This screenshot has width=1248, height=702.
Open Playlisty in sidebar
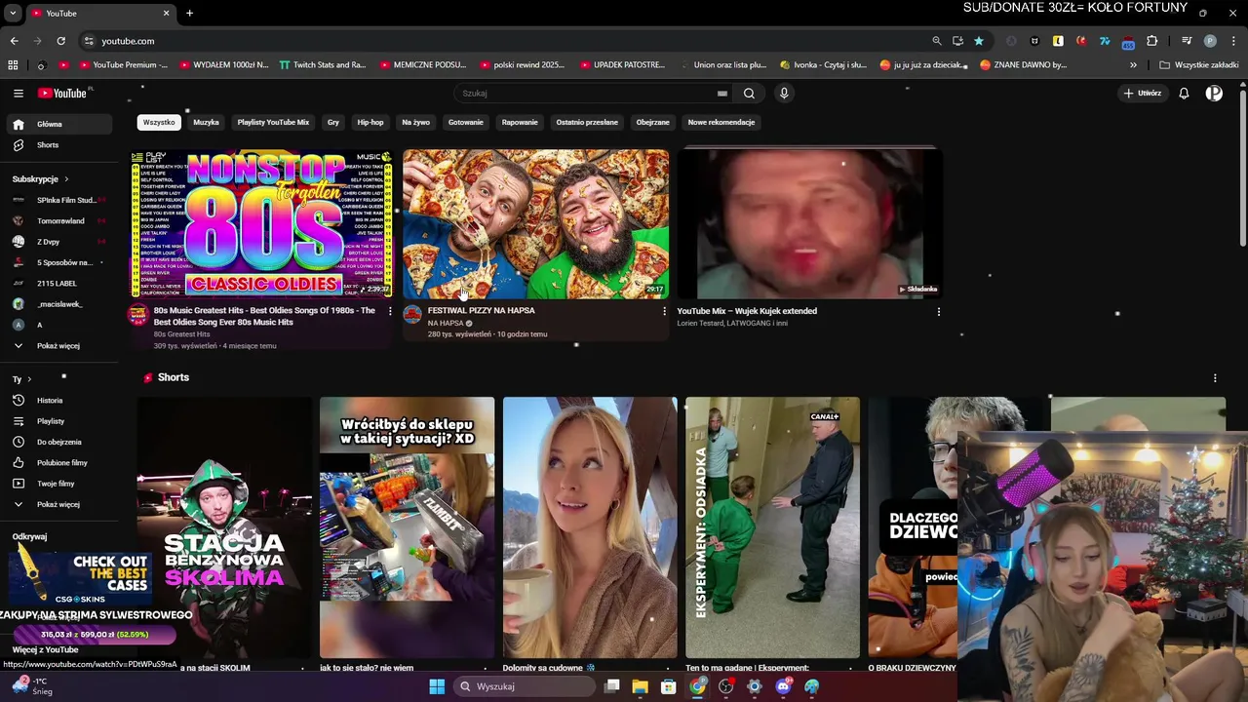tap(60, 421)
